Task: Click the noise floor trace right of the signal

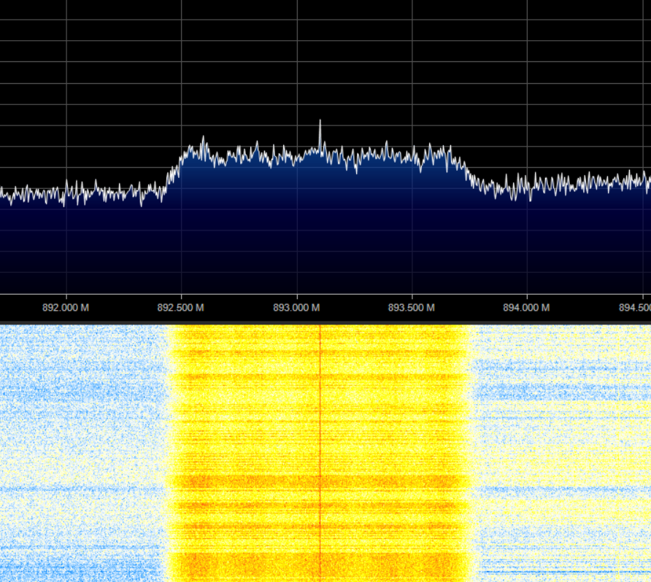Action: [569, 184]
